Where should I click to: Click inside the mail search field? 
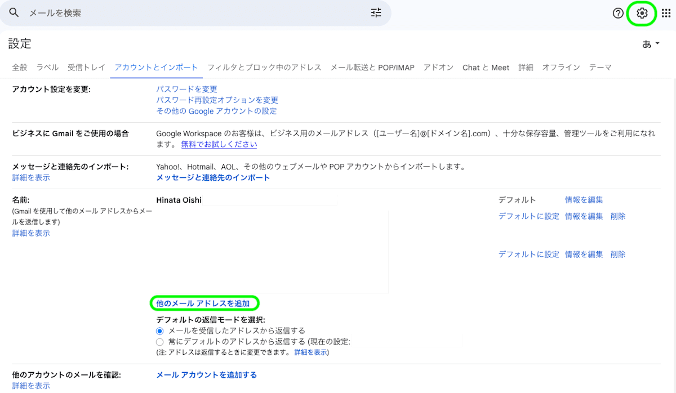pos(169,12)
